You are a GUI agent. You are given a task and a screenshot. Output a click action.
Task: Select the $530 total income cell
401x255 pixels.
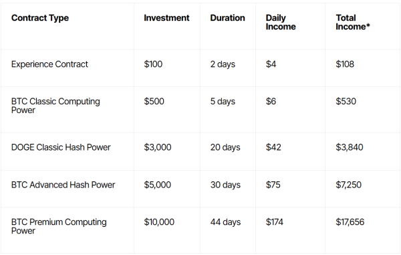346,101
